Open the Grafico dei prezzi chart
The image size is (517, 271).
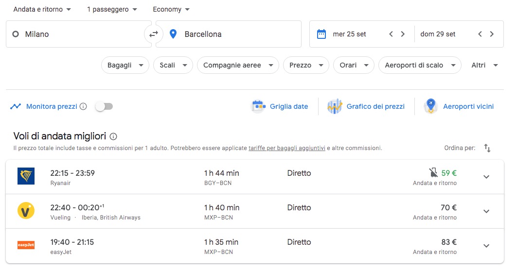click(x=366, y=106)
